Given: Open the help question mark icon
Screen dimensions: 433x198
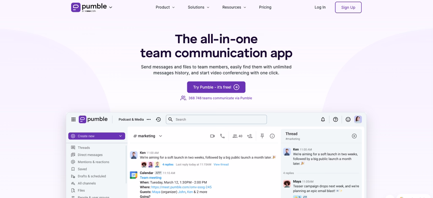Looking at the screenshot, I should tap(335, 120).
